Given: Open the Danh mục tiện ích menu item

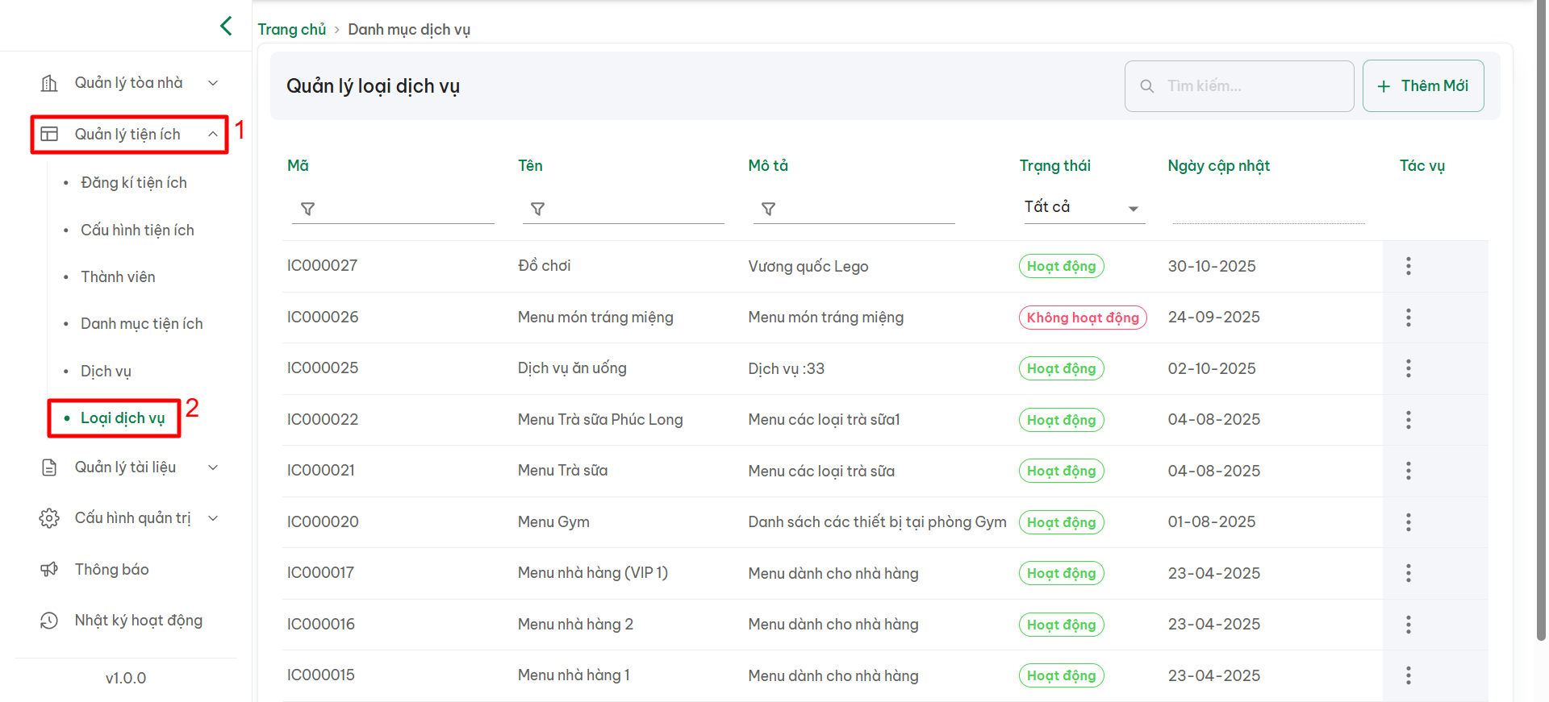Looking at the screenshot, I should 141,324.
